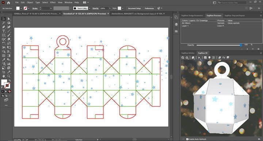Toggle Enable Auto Refresh checkbox

pos(187,139)
